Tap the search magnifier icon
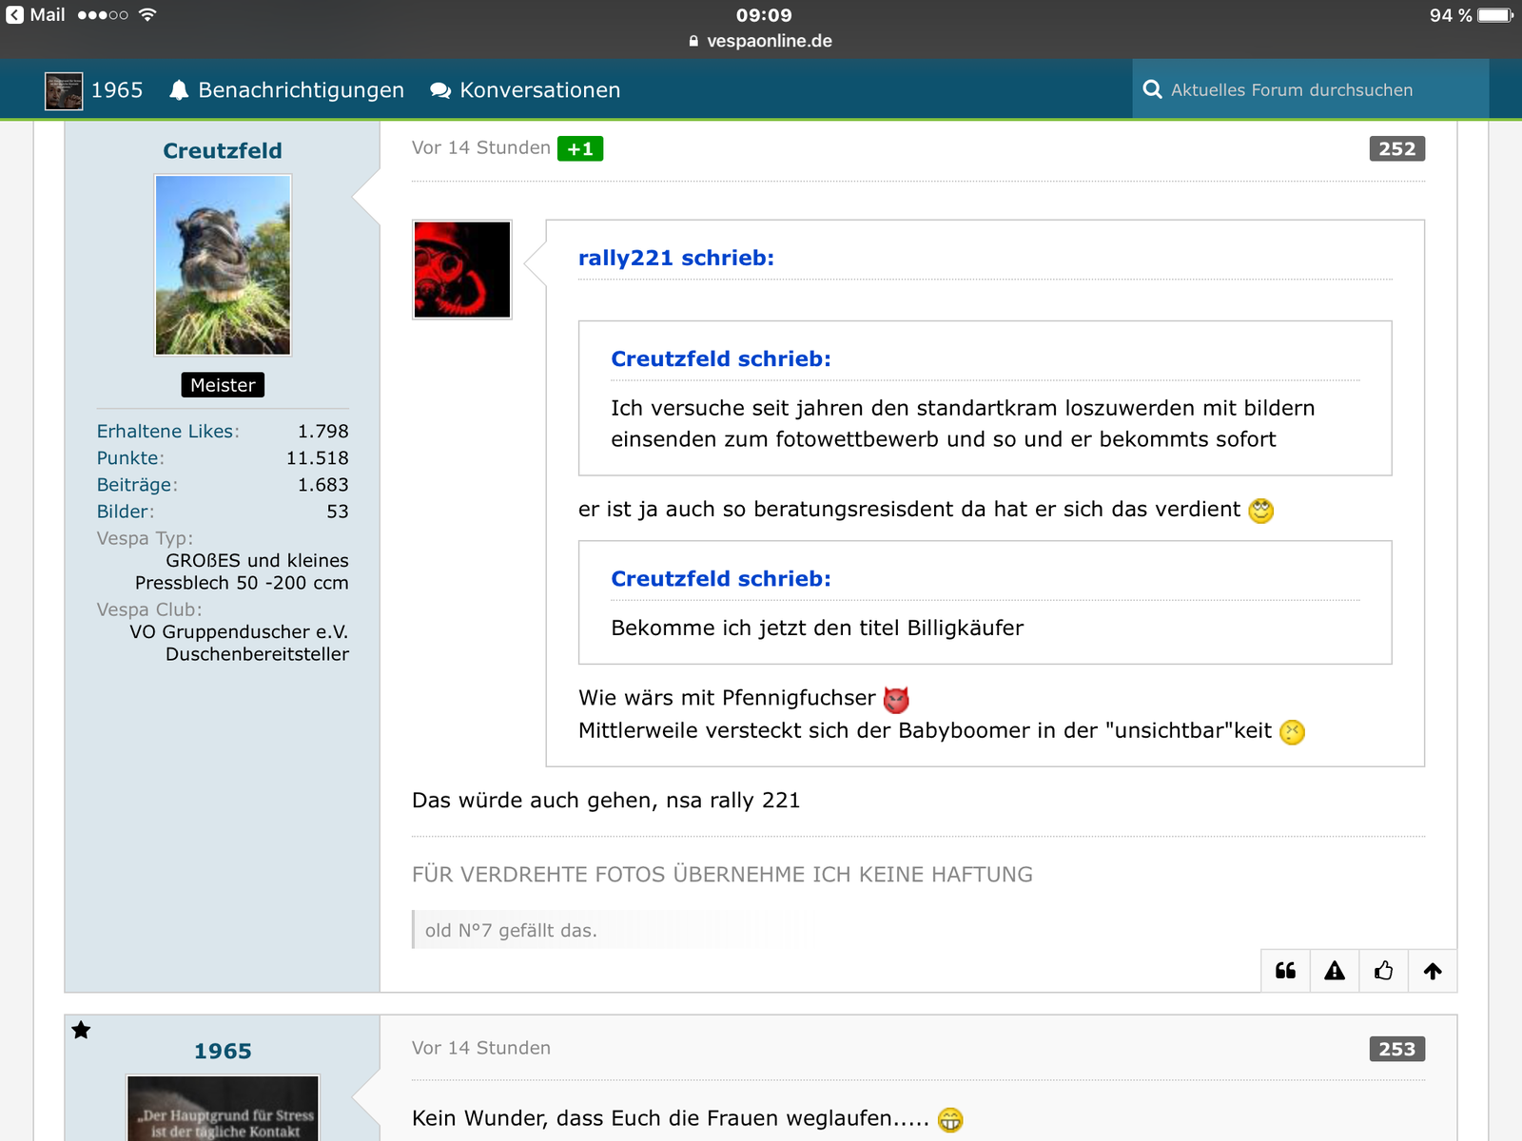 coord(1152,89)
